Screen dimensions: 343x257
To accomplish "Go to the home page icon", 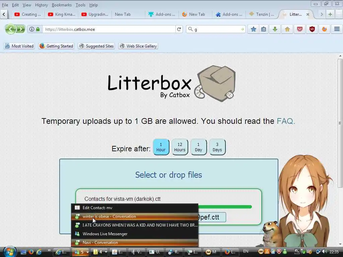I will [x=287, y=29].
